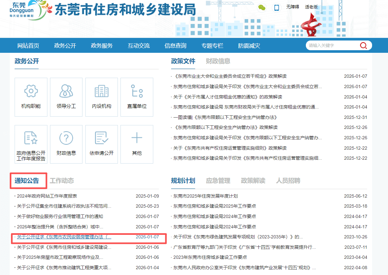Open 政务服务 in navigation bar
Screen dimensions: 388x275
pos(102,46)
